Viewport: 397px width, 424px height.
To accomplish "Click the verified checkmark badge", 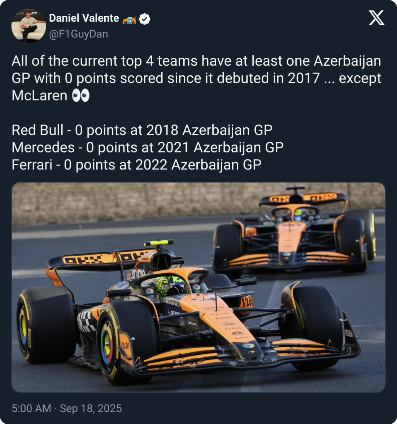I will pyautogui.click(x=144, y=19).
